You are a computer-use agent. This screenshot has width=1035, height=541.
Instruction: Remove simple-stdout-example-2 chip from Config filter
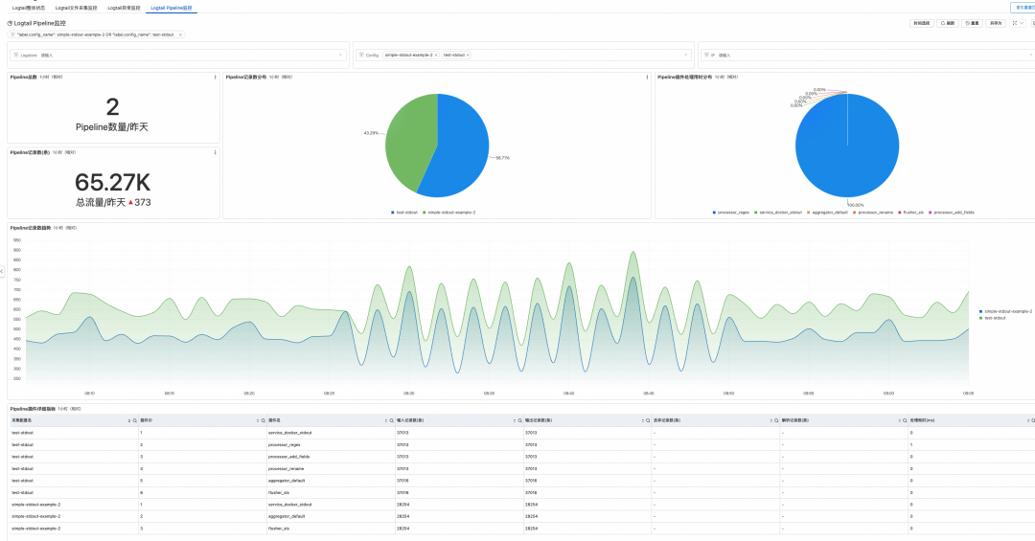tap(436, 55)
